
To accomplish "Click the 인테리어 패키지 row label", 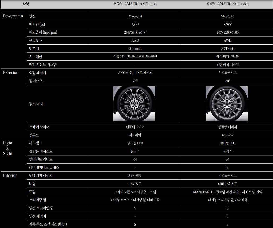I will coord(41,176).
